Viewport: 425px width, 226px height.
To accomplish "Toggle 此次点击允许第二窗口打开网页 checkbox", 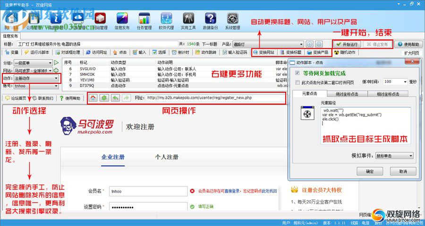I will coord(297,82).
